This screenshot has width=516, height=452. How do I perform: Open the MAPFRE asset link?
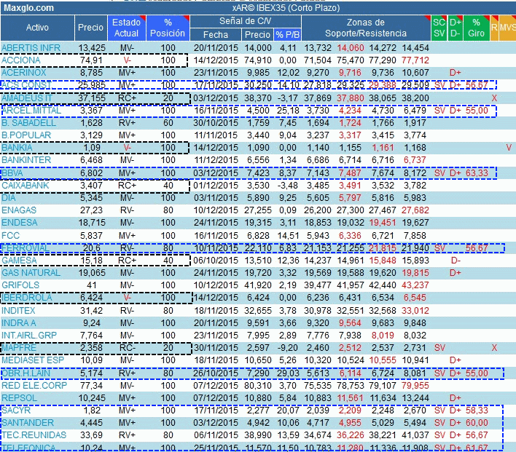(x=19, y=348)
